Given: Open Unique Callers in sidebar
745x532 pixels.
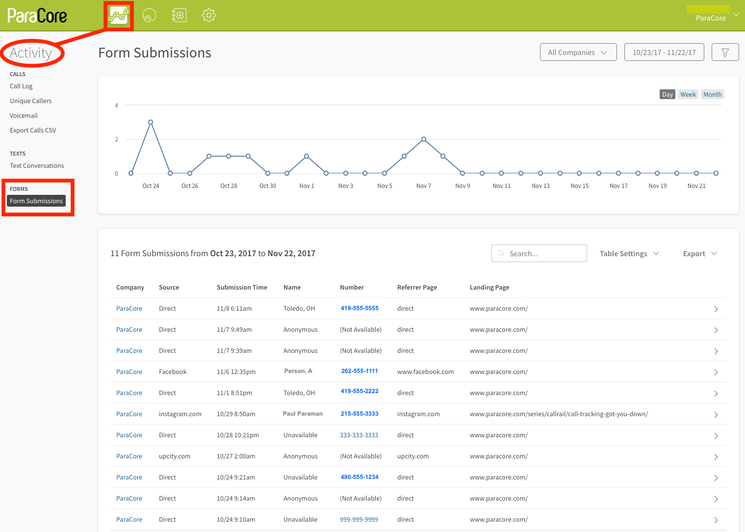Looking at the screenshot, I should 30,101.
